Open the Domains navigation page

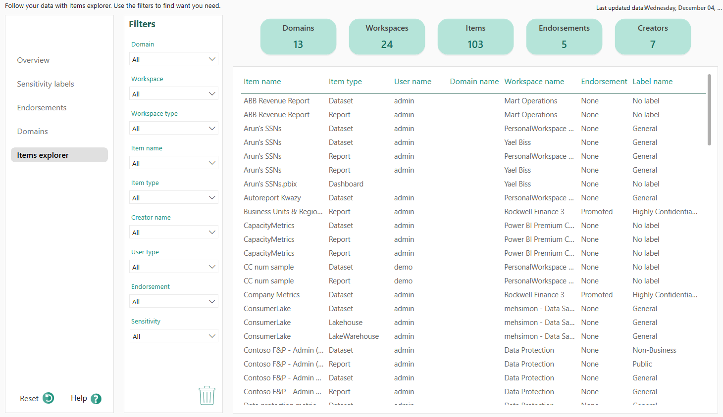click(x=33, y=132)
